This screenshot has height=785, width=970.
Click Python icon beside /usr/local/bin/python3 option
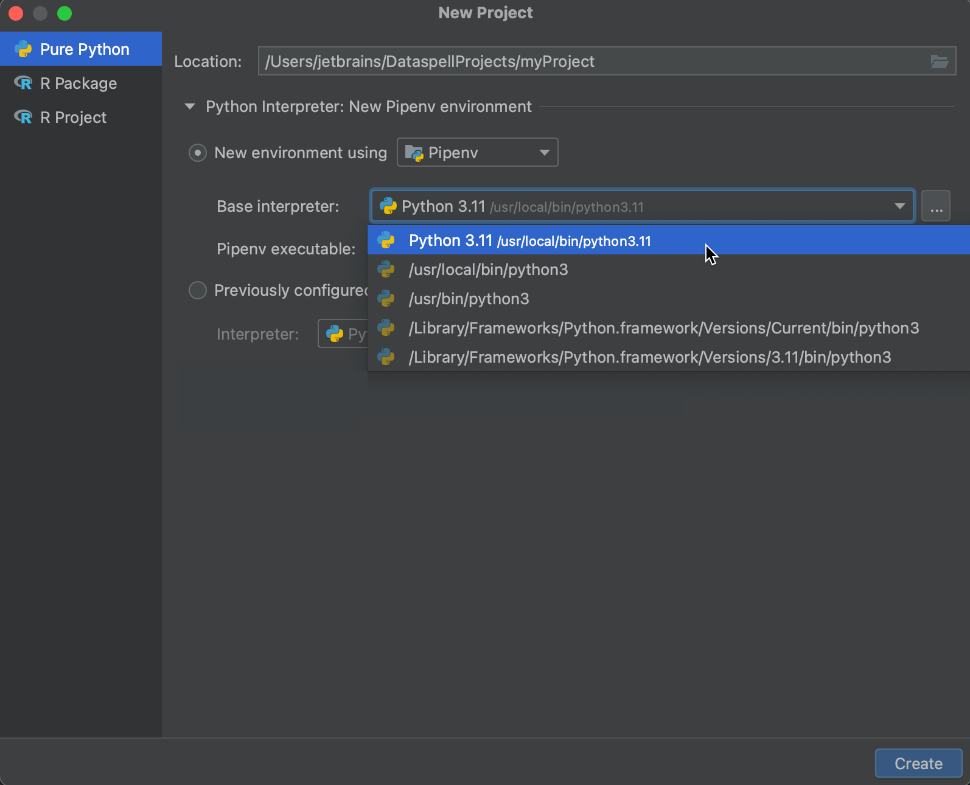(386, 270)
